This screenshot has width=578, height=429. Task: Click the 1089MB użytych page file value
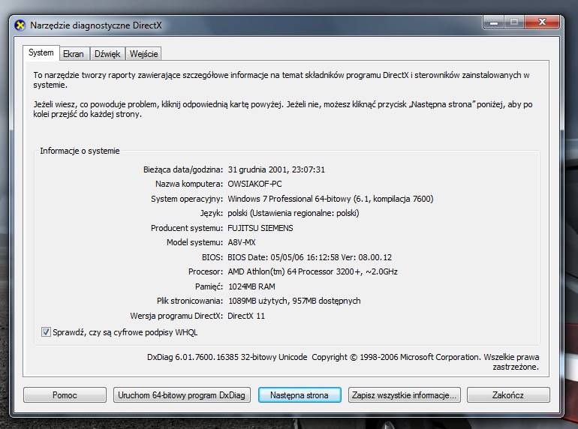point(257,301)
